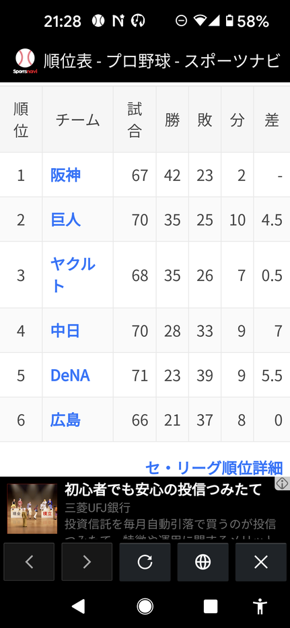Tap the Sportsnavi baseball logo icon
This screenshot has height=628, width=290.
pos(26,61)
